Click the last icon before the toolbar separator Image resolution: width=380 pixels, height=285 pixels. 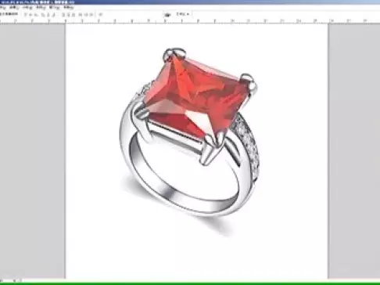pos(91,14)
